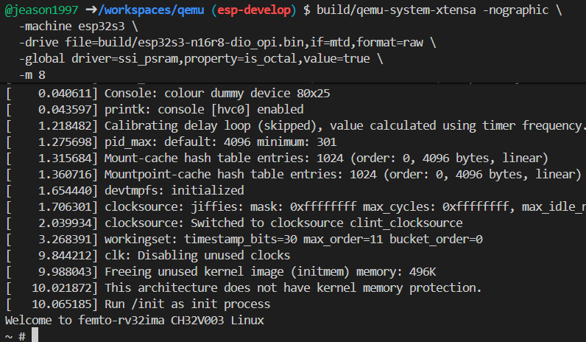This screenshot has width=586, height=342.
Task: Click the Run /init as init process line
Action: (188, 303)
